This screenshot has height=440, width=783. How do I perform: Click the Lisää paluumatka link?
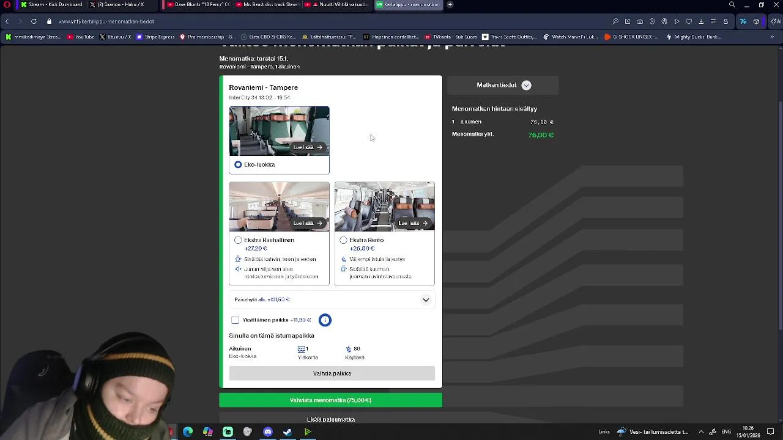click(330, 419)
